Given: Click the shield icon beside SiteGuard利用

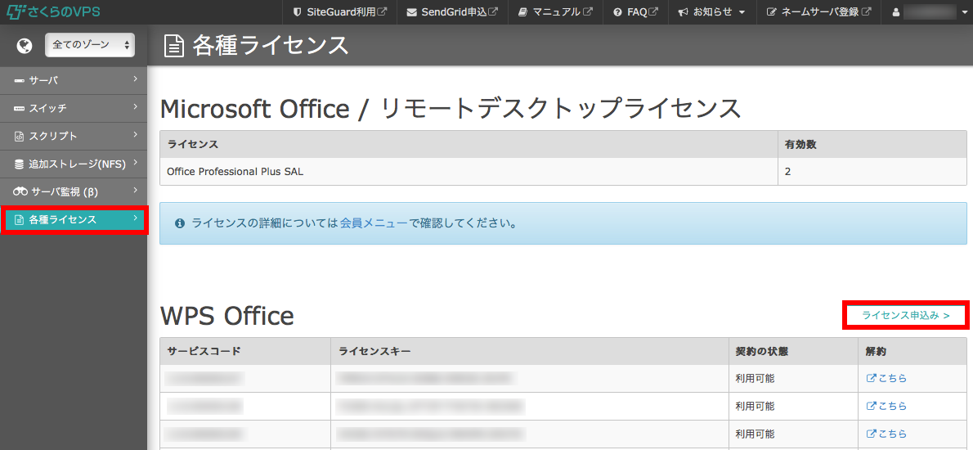Looking at the screenshot, I should pos(298,11).
